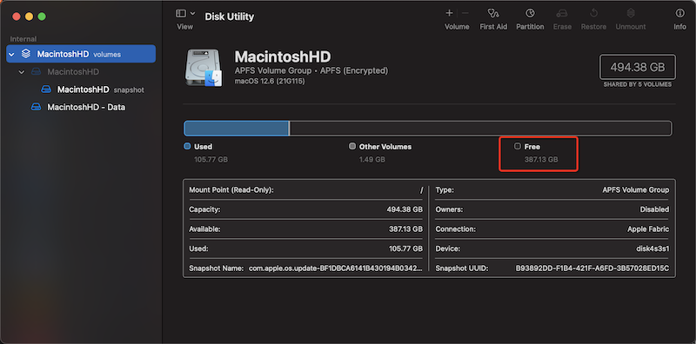Click the Mount Point (Read-Only) label
696x344 pixels.
231,189
